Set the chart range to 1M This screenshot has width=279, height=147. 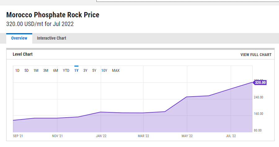(x=36, y=71)
